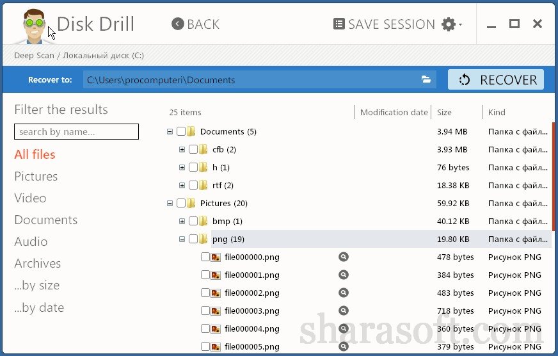Check the Pictures (20) folder checkbox
The image size is (558, 356).
(x=181, y=203)
